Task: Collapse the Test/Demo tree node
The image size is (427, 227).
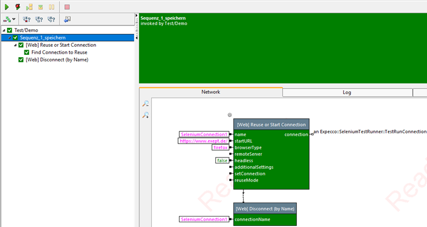Action: tap(4, 30)
